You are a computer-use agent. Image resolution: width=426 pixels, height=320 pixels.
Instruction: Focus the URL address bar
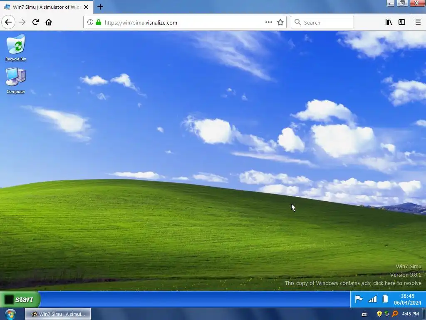(x=185, y=22)
